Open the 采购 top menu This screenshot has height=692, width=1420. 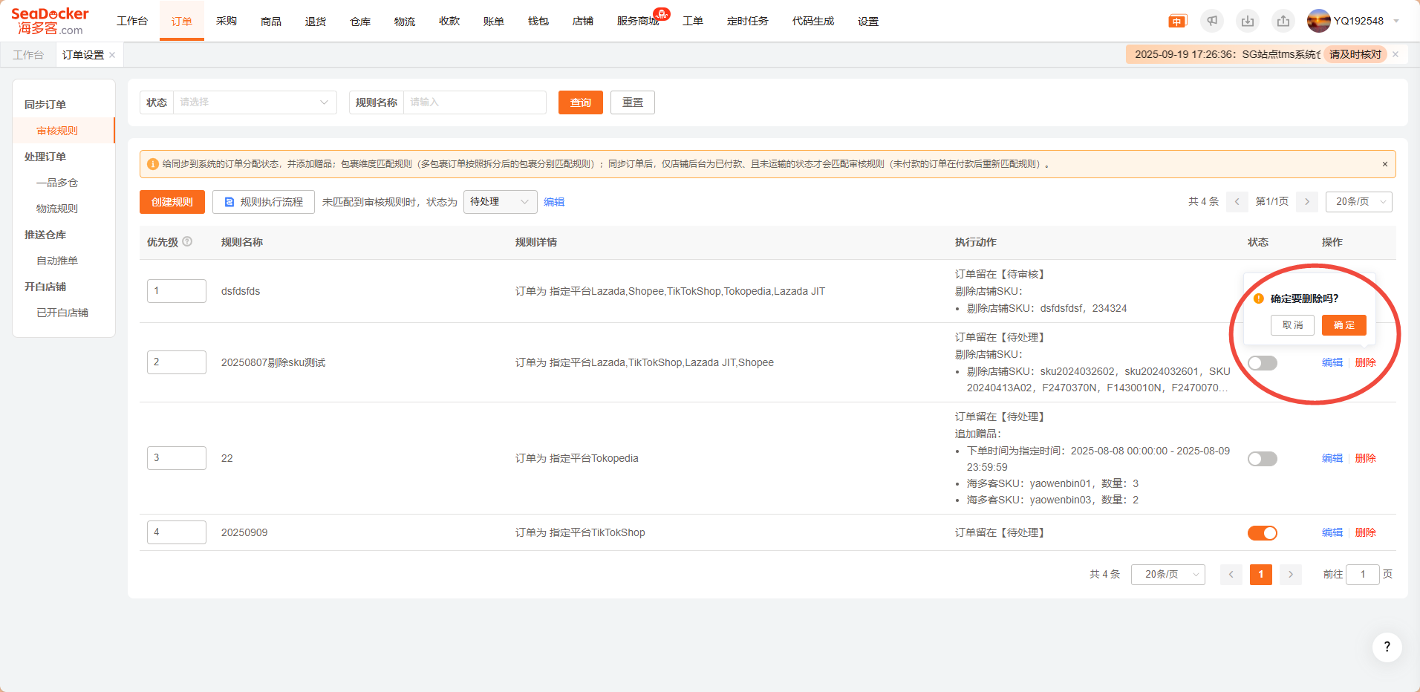click(227, 22)
